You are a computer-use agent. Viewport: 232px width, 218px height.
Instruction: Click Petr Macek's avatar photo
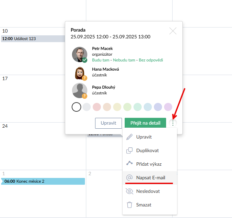tap(79, 54)
